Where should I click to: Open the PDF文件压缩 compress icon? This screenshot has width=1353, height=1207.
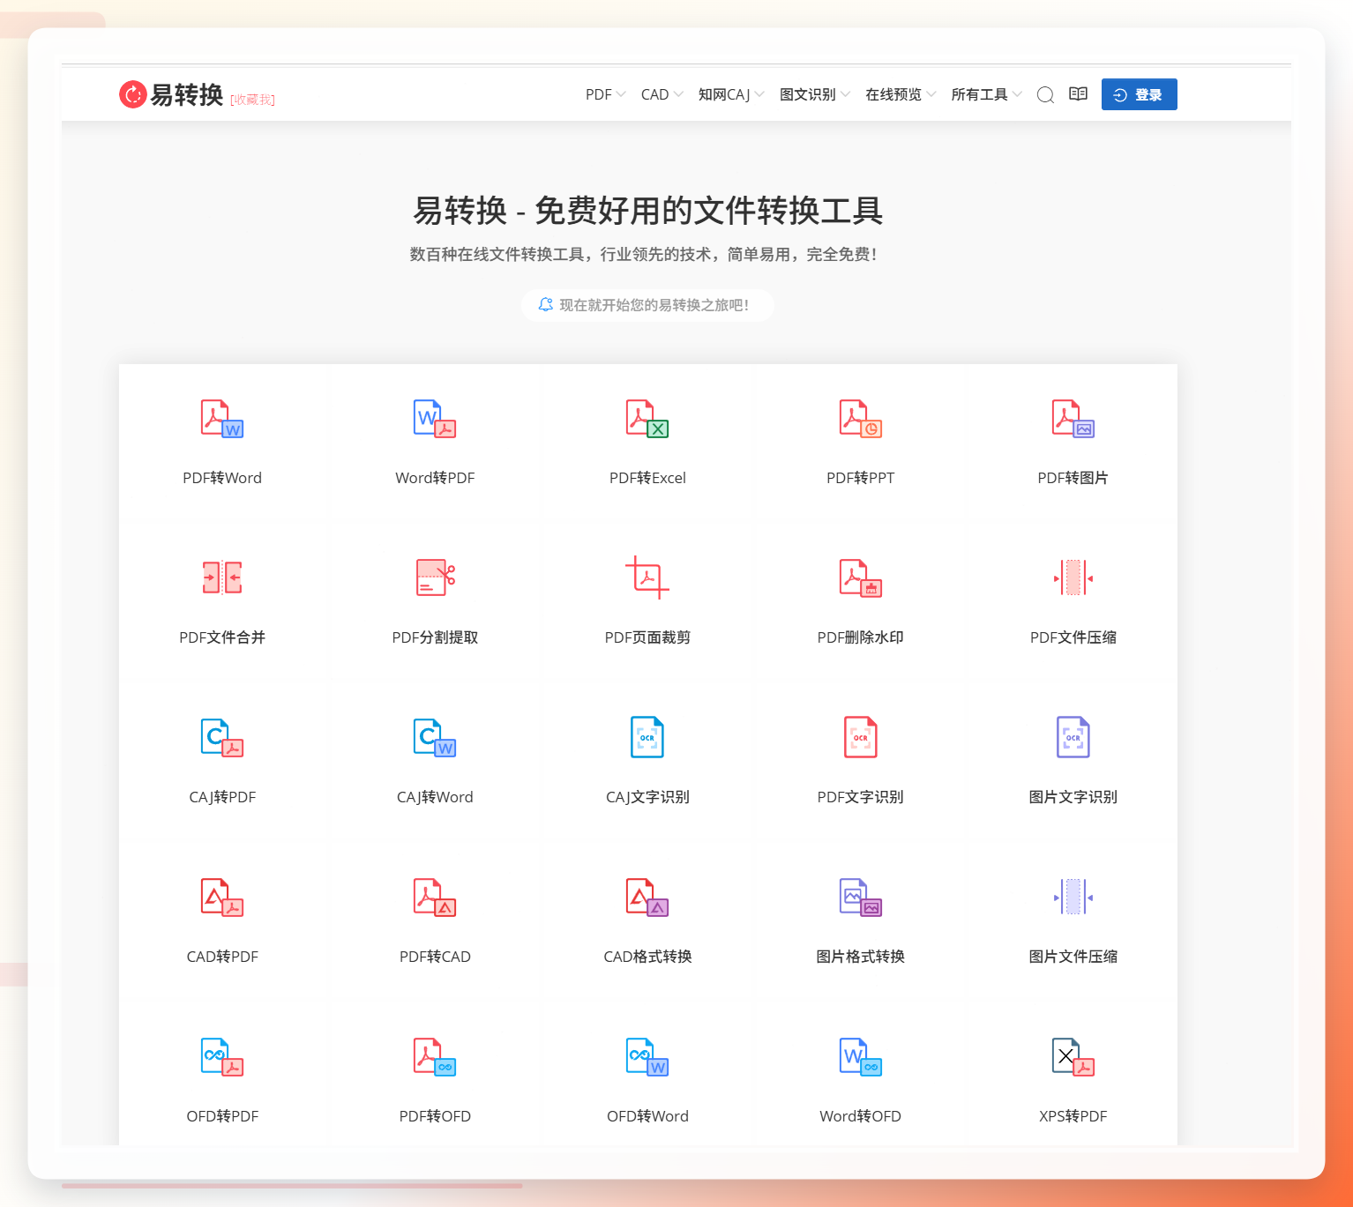(1073, 577)
